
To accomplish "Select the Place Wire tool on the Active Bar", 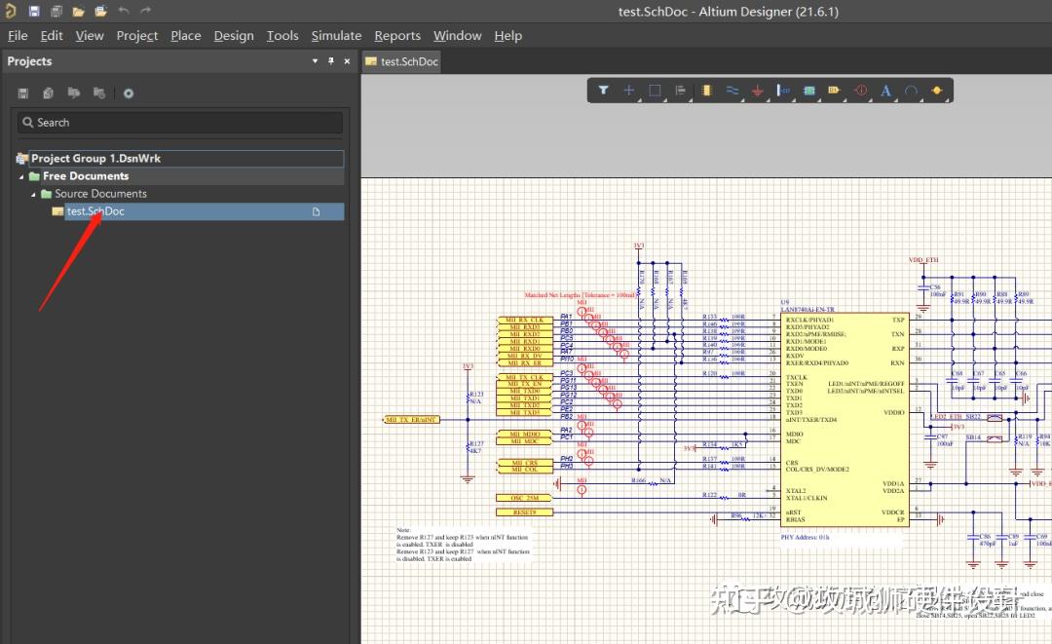I will (732, 90).
